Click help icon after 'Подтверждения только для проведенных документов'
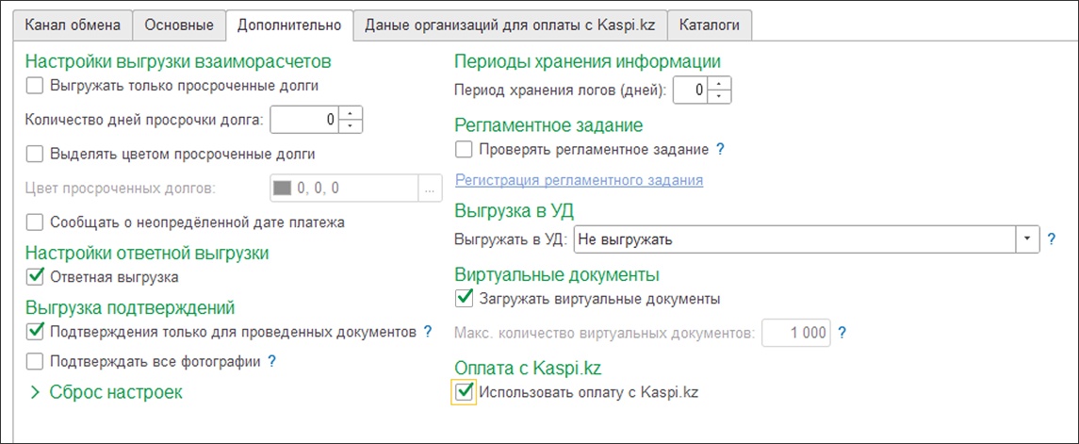Viewport: 1079px width, 444px height. point(427,332)
